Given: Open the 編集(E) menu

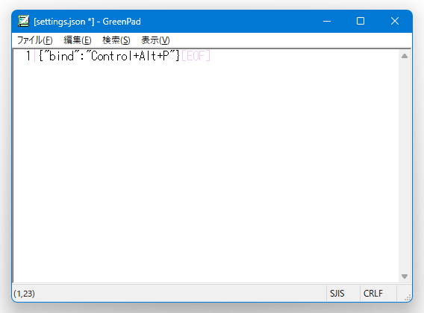Looking at the screenshot, I should click(x=78, y=40).
